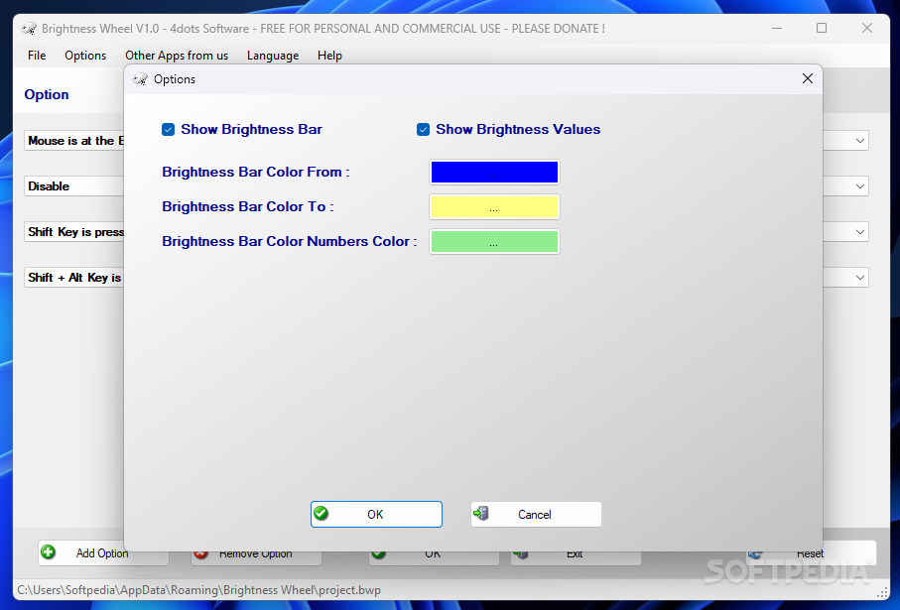Confirm Options dialog with OK button

point(376,514)
